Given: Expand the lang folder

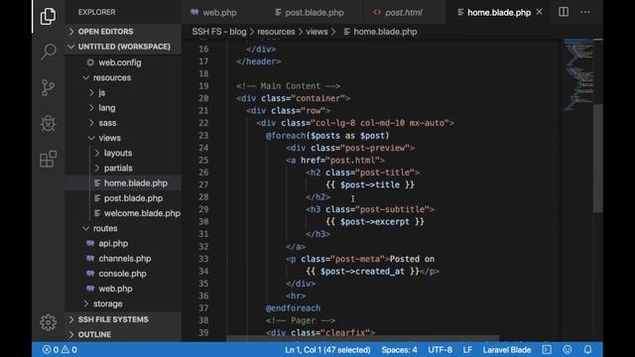Looking at the screenshot, I should pos(91,108).
